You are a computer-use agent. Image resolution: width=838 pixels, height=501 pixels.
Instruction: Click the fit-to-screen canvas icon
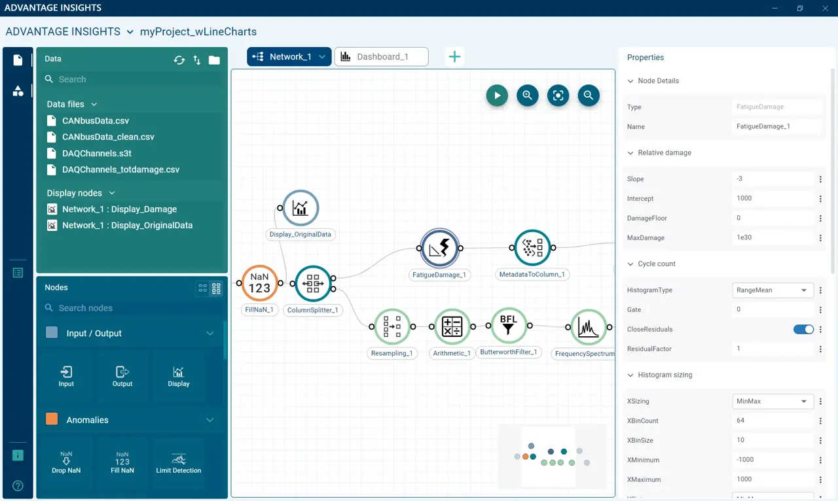558,95
